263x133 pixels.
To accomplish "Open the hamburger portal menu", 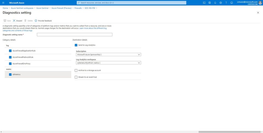I will (x=3, y=3).
